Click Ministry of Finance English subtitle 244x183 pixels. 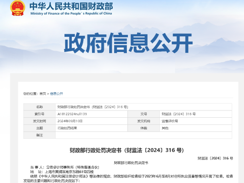[x=71, y=14]
